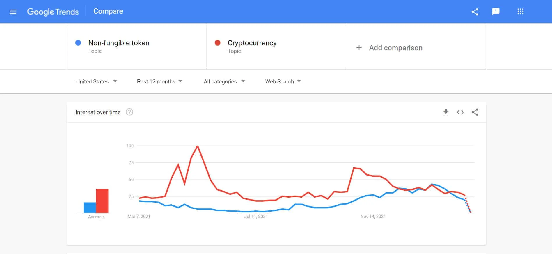
Task: Open the send feedback icon
Action: [496, 12]
